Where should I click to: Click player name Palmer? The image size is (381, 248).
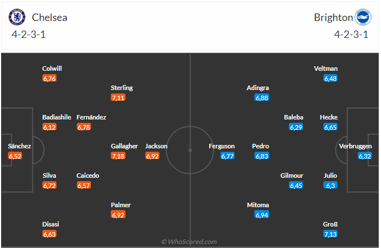[x=120, y=205]
